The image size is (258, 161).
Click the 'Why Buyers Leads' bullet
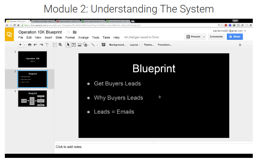(119, 98)
